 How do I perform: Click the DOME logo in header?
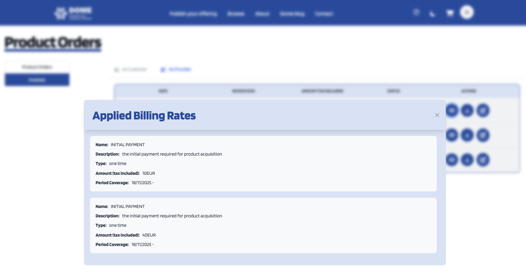click(73, 13)
